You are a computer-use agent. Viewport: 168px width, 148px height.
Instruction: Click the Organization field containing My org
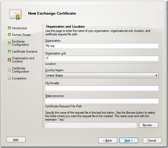(102, 46)
